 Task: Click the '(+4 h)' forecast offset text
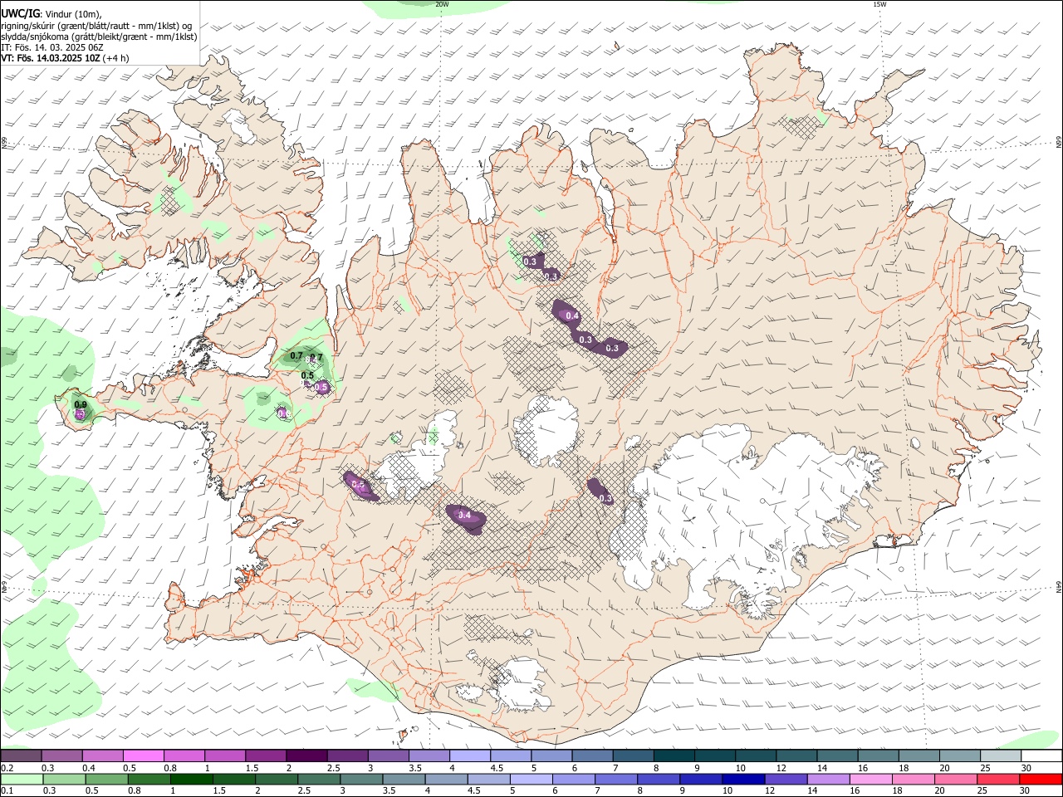point(117,58)
